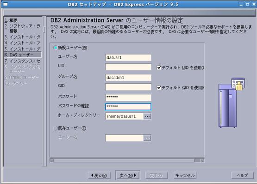Open help with the ヘルプ button
Viewport: 257px width, 184px height.
pyautogui.click(x=242, y=176)
